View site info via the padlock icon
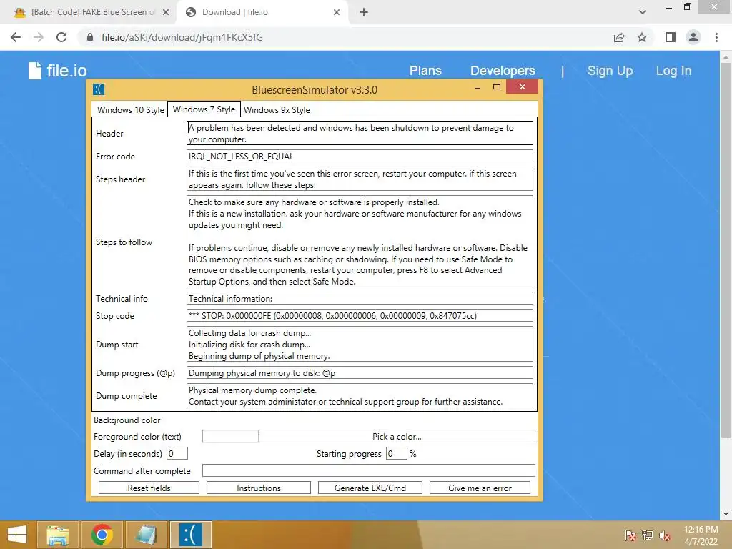 click(90, 37)
